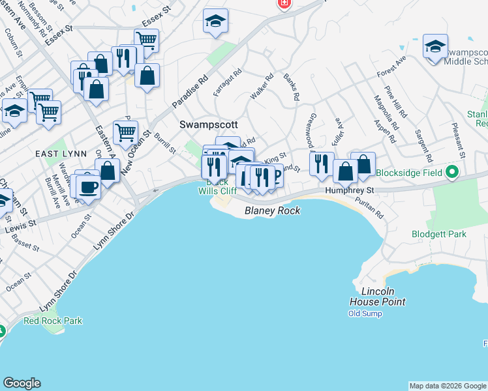Click the Lincoln House Point label
Viewport: 488px width, 391px height.
coord(378,297)
